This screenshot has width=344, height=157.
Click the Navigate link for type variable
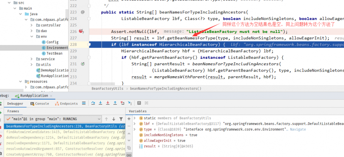[x=298, y=130]
